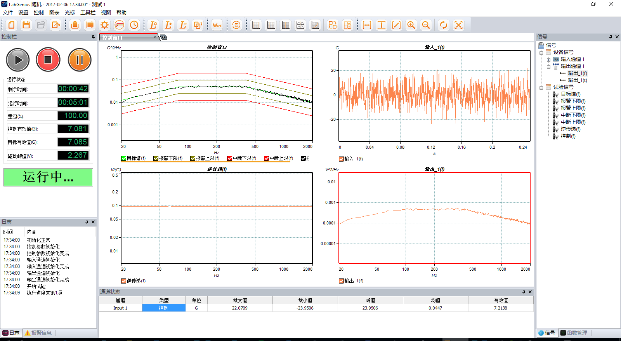Select 控制(f) in the signal tree
This screenshot has height=341, width=621.
[x=568, y=136]
